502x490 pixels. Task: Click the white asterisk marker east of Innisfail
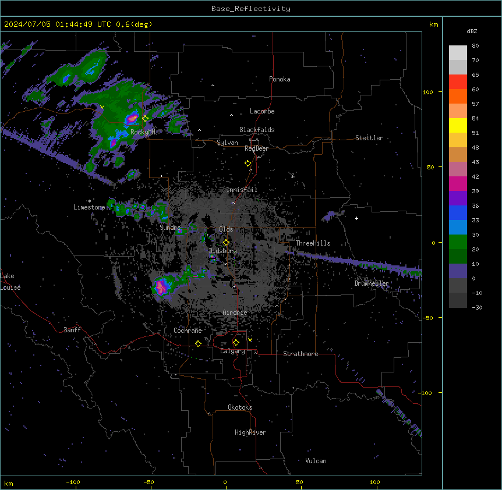[x=292, y=176]
